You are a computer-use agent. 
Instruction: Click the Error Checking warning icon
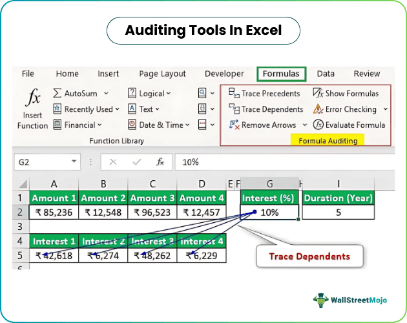tap(318, 109)
